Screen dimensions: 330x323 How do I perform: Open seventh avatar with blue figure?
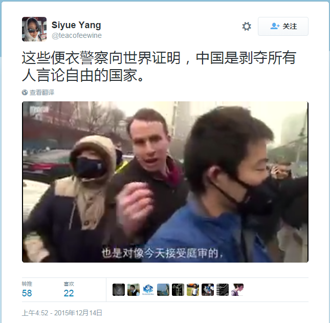pyautogui.click(x=208, y=290)
